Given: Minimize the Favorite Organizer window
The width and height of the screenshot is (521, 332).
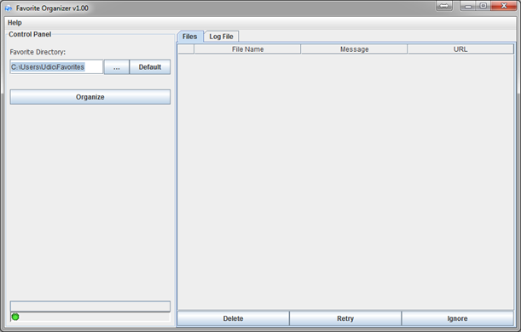Looking at the screenshot, I should point(468,6).
